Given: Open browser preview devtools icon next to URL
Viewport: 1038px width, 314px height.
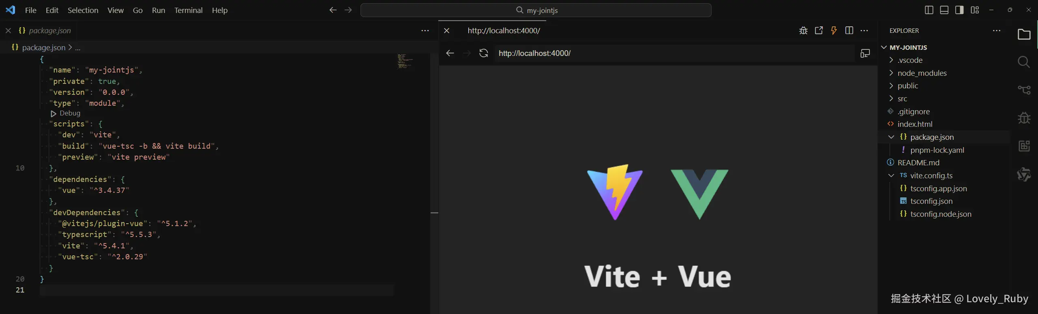Looking at the screenshot, I should tap(865, 53).
